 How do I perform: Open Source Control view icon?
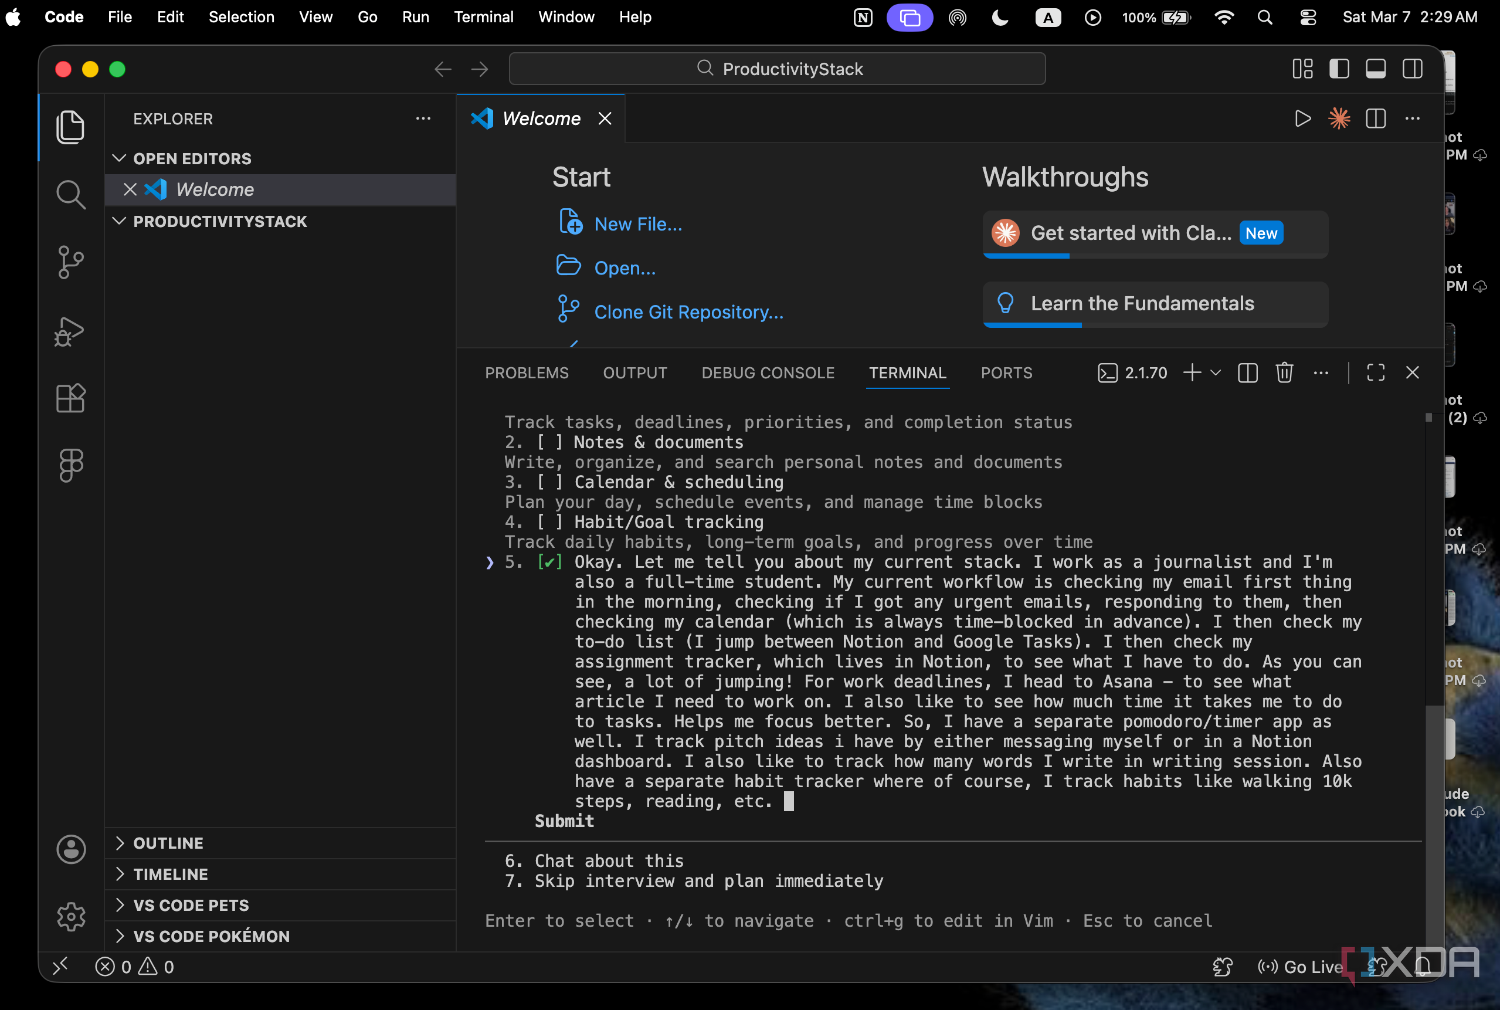(71, 262)
